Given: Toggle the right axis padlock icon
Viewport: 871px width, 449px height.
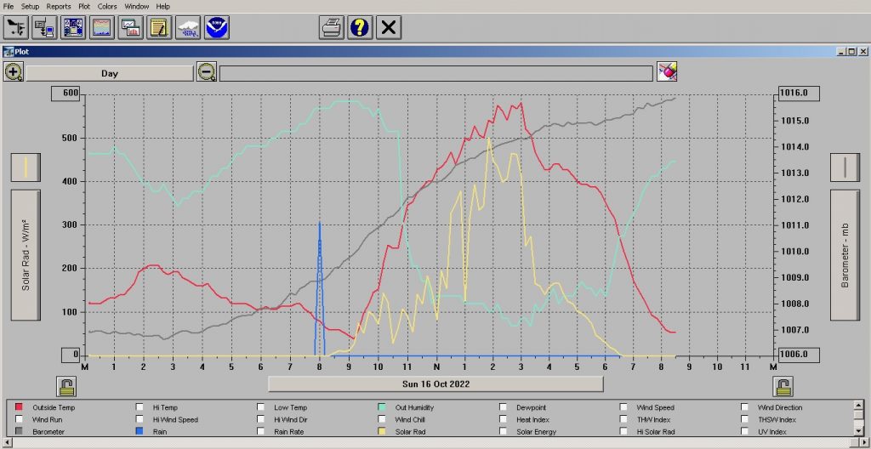Looking at the screenshot, I should [x=783, y=387].
